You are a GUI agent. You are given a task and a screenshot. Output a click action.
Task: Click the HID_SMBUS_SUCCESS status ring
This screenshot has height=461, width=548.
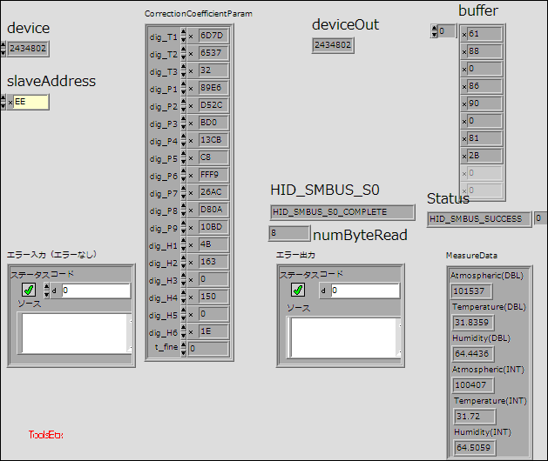(x=479, y=219)
